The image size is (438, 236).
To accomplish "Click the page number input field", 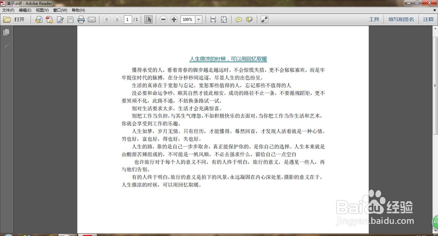I will [127, 20].
